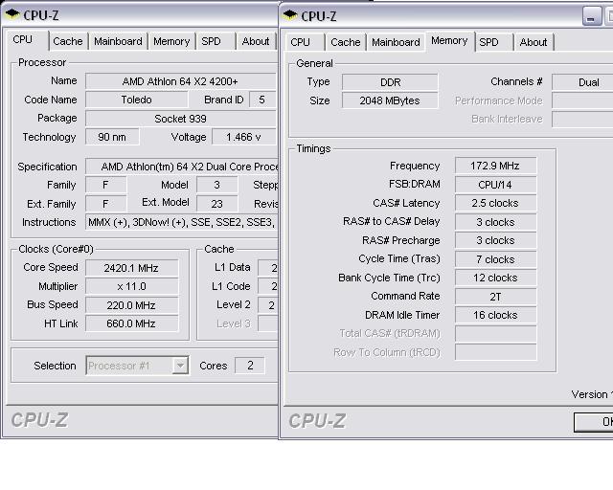
Task: Click the processor Name field AMD Athlon 64 X2 4200+
Action: point(180,81)
